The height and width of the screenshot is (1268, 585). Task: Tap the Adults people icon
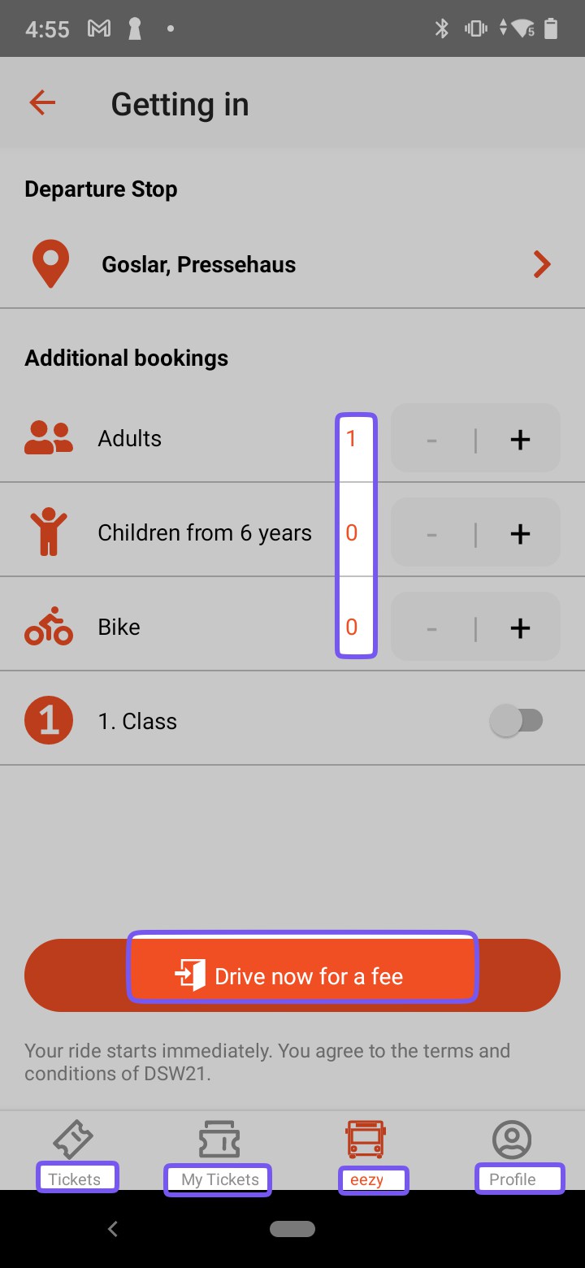coord(49,439)
